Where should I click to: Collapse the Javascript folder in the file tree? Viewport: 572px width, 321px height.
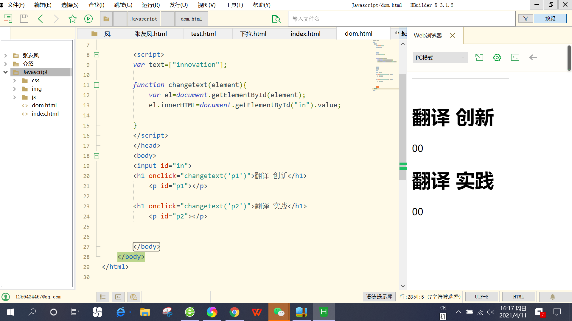tap(5, 72)
